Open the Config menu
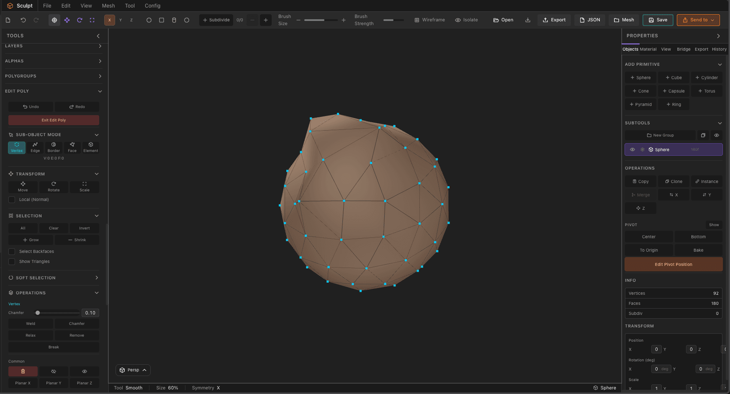The width and height of the screenshot is (730, 394). click(x=153, y=6)
